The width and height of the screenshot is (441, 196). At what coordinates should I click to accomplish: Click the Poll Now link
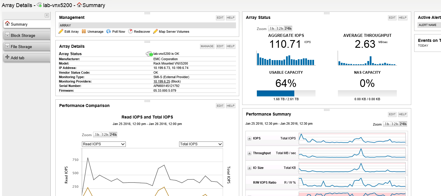(119, 32)
